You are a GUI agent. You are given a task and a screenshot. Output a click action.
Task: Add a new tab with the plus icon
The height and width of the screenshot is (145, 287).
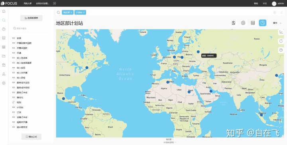coord(55,3)
